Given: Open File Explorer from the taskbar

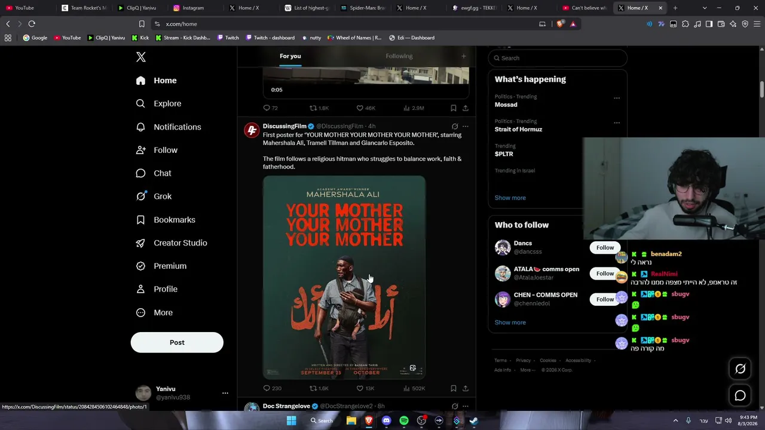Looking at the screenshot, I should coord(351,420).
